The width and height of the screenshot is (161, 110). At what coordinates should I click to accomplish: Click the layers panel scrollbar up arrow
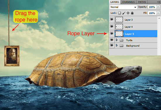[x=159, y=18]
